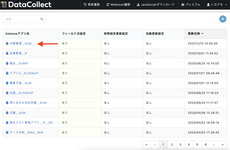Screen dimensions: 230x150
Task: Focus the 検索 search field
Action: click(22, 19)
